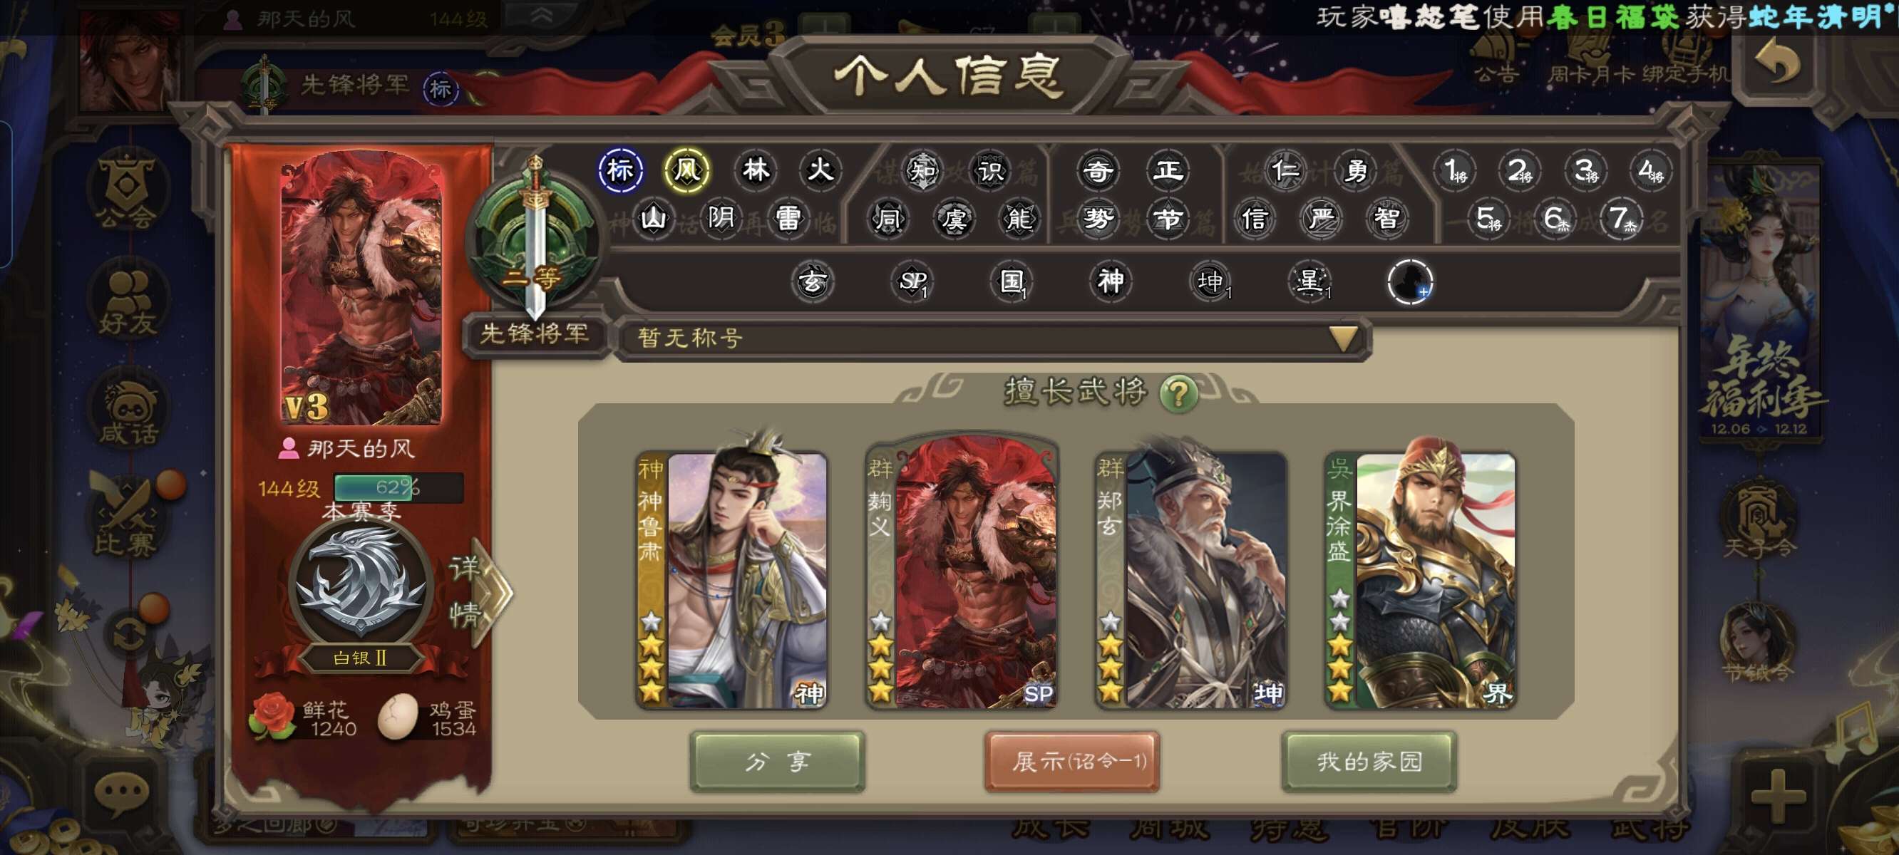This screenshot has width=1899, height=855.
Task: Click the return arrow icon
Action: (1776, 62)
